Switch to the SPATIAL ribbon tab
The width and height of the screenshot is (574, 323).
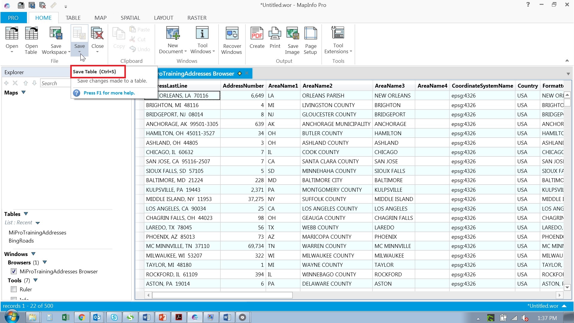pos(130,18)
